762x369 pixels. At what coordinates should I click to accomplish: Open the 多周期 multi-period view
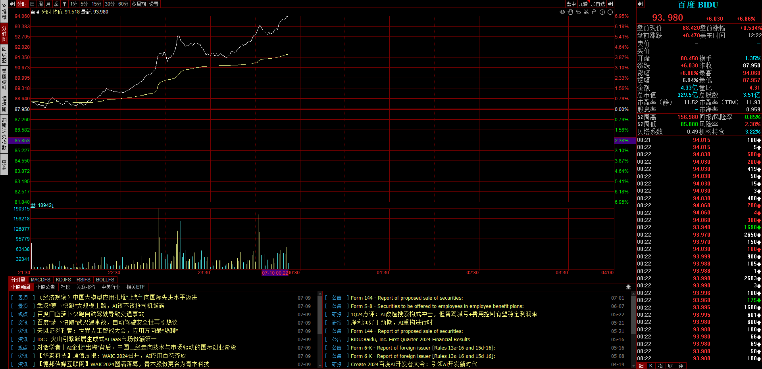pos(139,4)
